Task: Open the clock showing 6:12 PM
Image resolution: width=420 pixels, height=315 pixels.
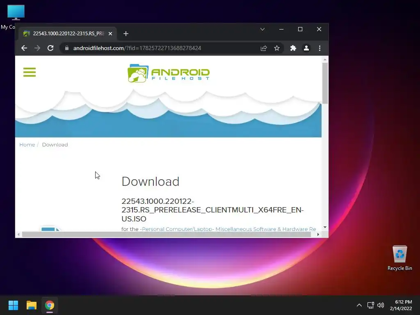Action: 401,305
